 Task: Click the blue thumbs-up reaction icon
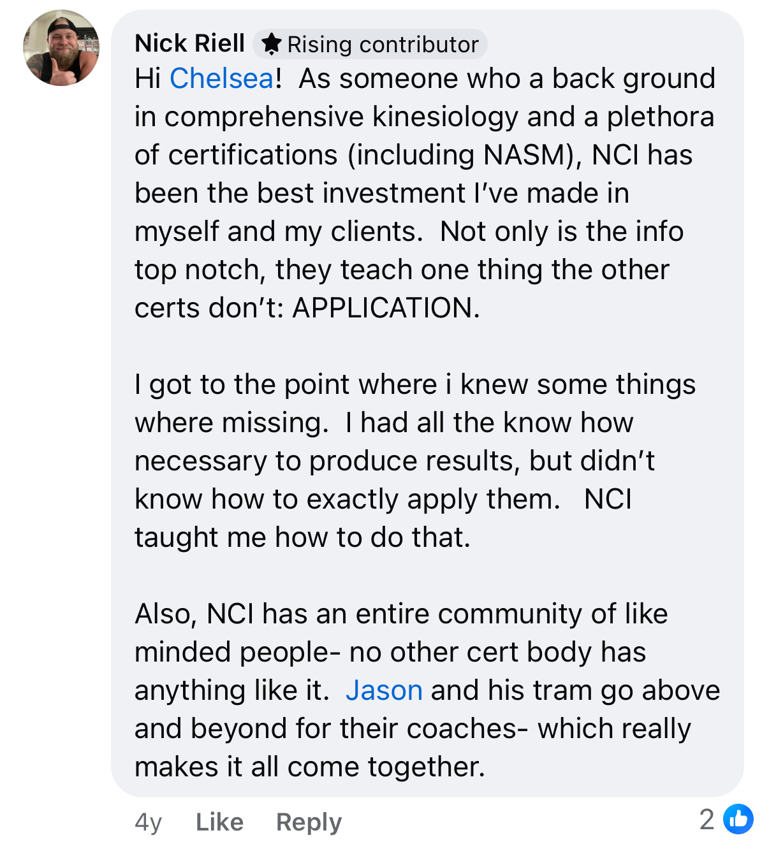pos(738,820)
